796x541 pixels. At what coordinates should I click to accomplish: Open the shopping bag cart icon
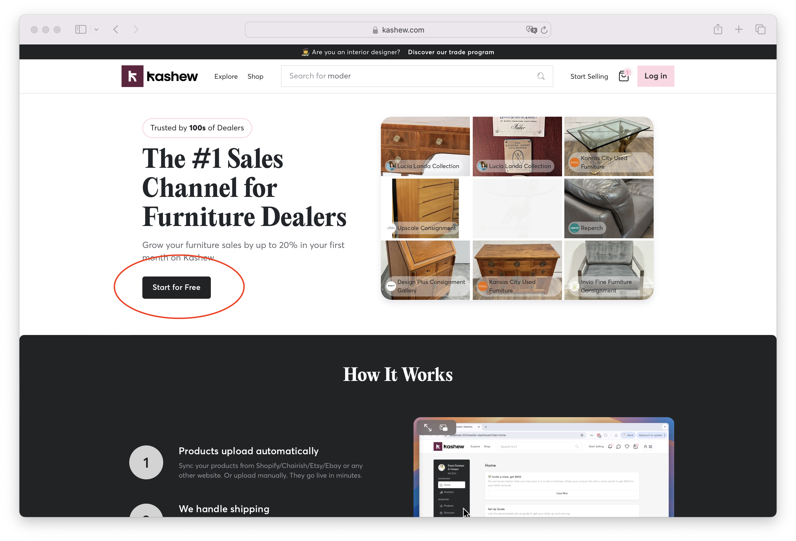click(624, 76)
